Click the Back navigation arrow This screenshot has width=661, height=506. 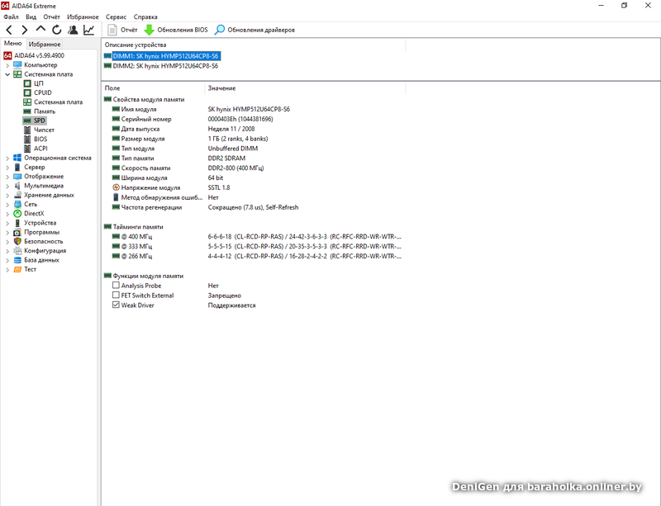pos(9,30)
